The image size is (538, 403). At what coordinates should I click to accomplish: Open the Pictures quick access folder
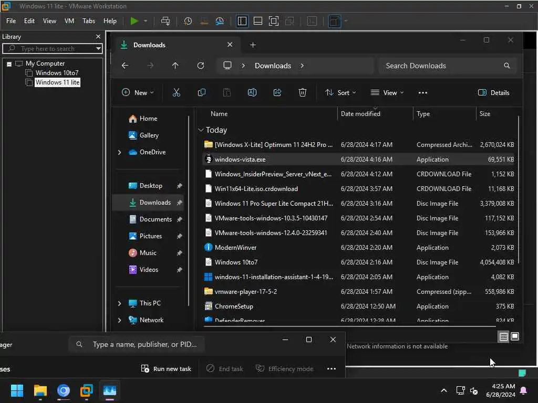(x=150, y=236)
